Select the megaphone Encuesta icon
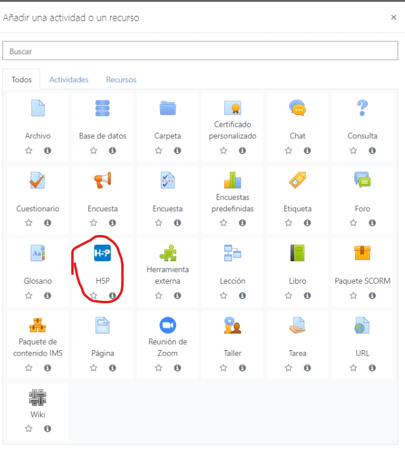The width and height of the screenshot is (405, 450). point(102,180)
